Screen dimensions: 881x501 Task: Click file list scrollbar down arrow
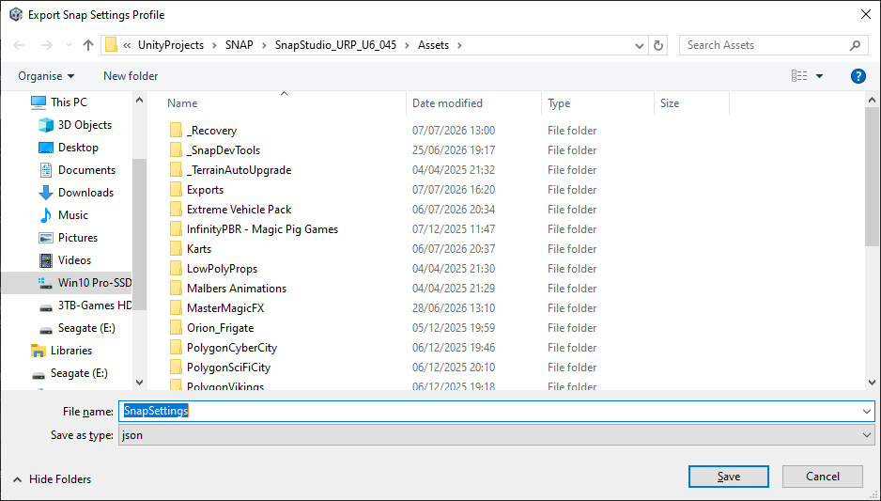(872, 383)
